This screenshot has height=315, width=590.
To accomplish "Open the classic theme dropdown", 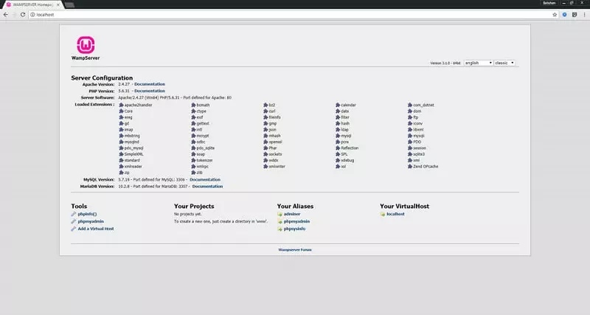I will pyautogui.click(x=504, y=63).
